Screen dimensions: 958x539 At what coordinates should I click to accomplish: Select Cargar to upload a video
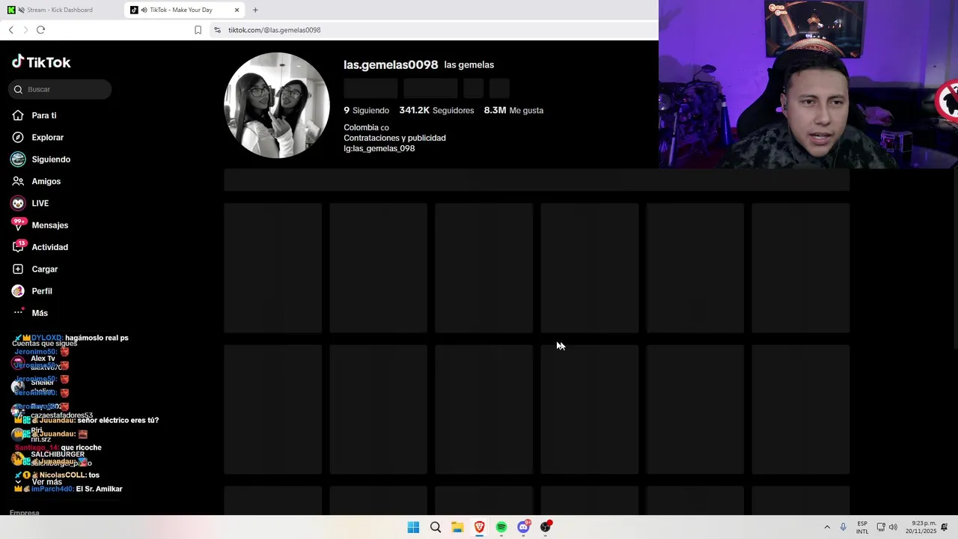pos(44,269)
